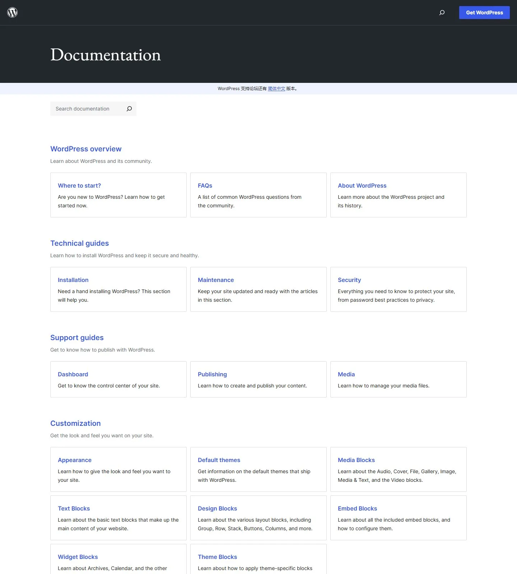This screenshot has height=574, width=517.
Task: Click 'Get the look and feel' description text
Action: point(102,436)
